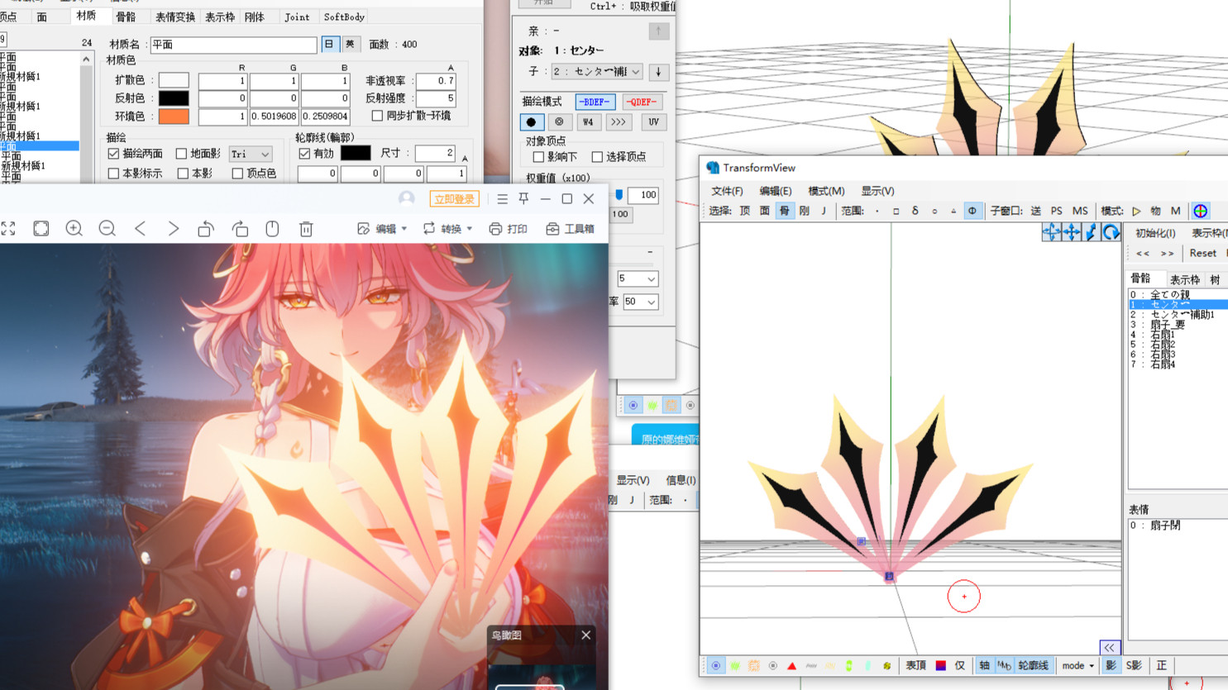Click the colored axis circle icon in TransformView

coord(1201,211)
